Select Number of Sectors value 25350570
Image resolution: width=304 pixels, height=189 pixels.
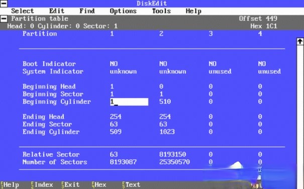click(x=174, y=162)
